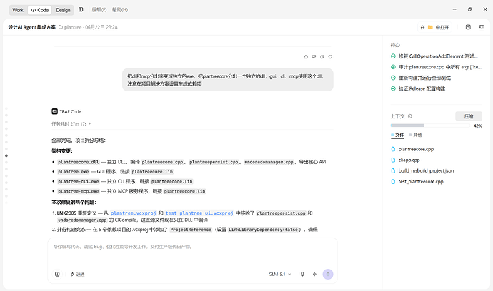Click the 42% context usage progress bar

click(x=430, y=126)
